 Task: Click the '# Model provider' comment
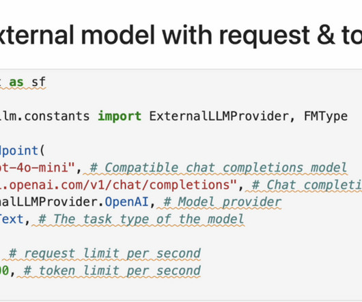(x=223, y=202)
